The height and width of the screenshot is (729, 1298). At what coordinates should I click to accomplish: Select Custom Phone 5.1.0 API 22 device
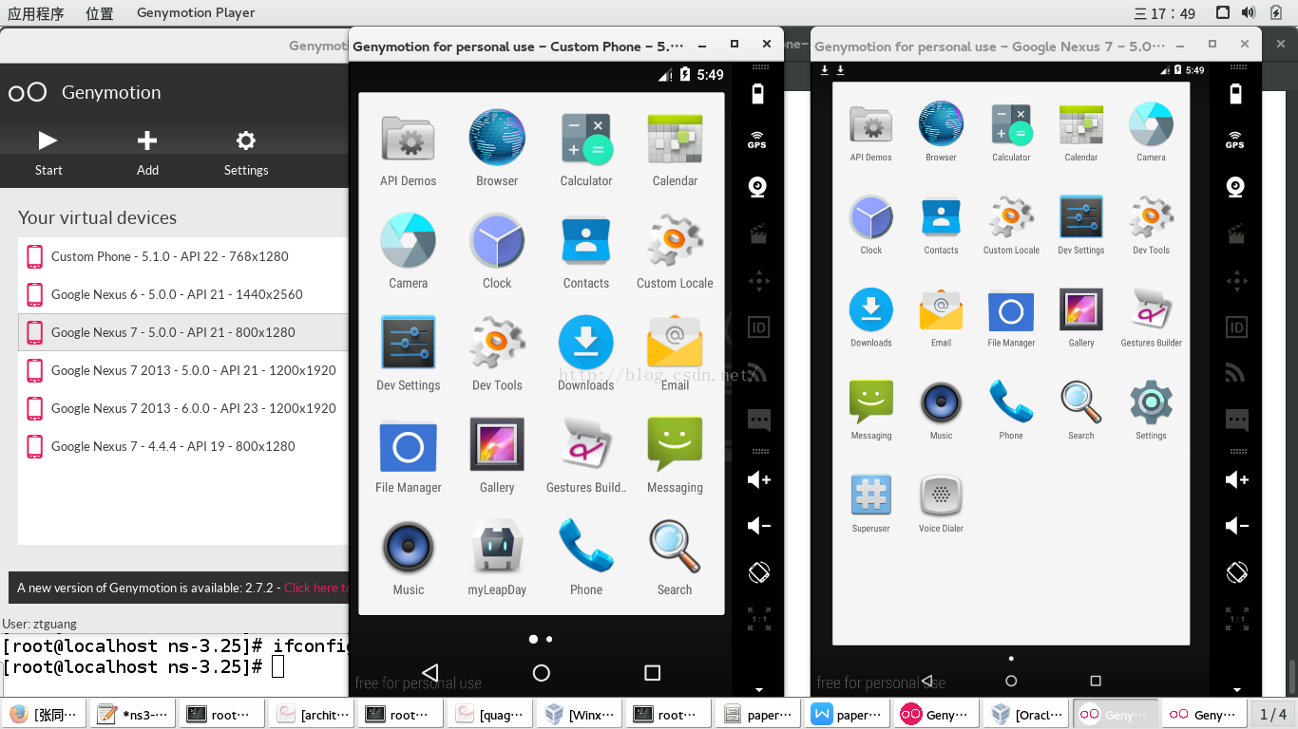(183, 256)
